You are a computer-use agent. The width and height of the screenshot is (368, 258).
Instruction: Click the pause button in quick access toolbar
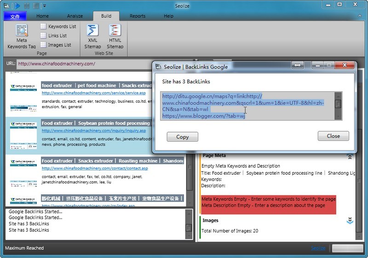coord(27,6)
